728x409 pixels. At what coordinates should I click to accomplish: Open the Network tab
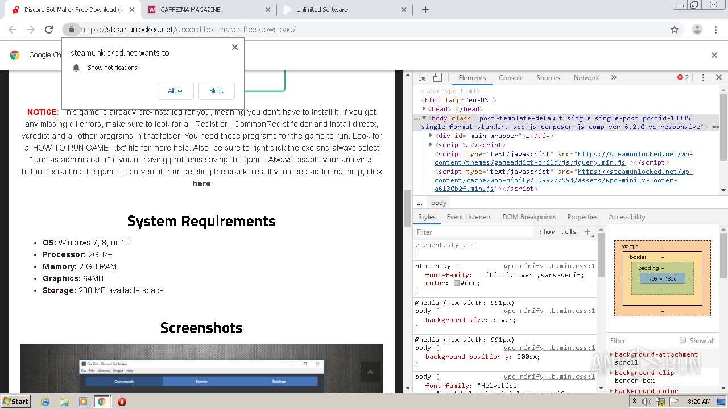586,78
